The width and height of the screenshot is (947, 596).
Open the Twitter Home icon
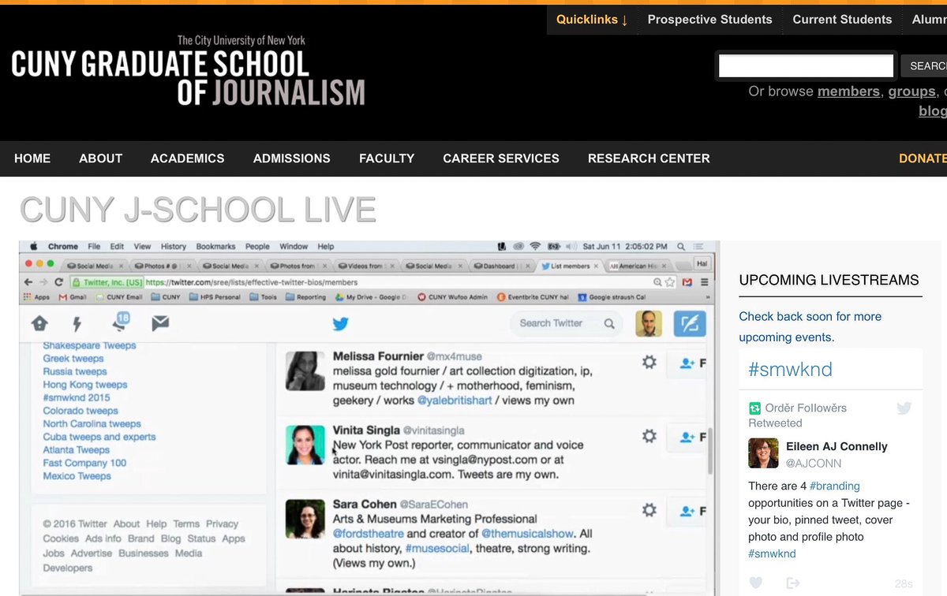point(39,323)
